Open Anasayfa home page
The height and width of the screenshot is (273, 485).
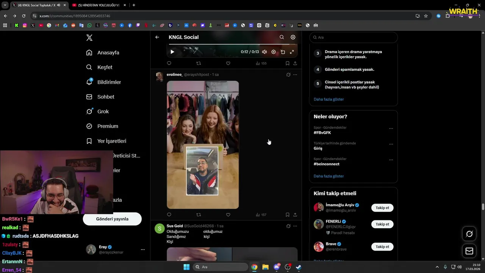point(103,53)
